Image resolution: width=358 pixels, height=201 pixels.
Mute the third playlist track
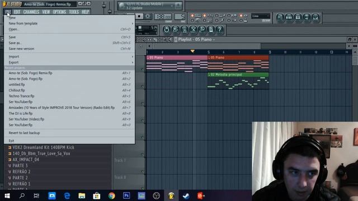[142, 103]
